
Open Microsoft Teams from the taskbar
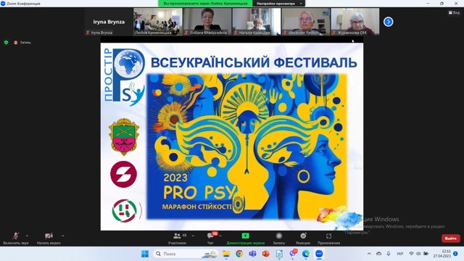(252, 254)
